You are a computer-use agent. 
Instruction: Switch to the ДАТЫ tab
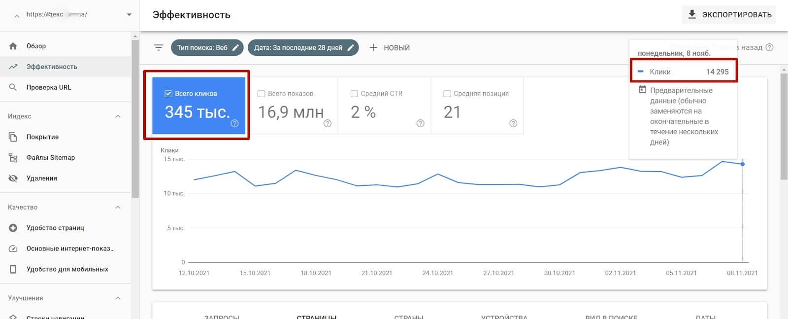[x=706, y=316]
